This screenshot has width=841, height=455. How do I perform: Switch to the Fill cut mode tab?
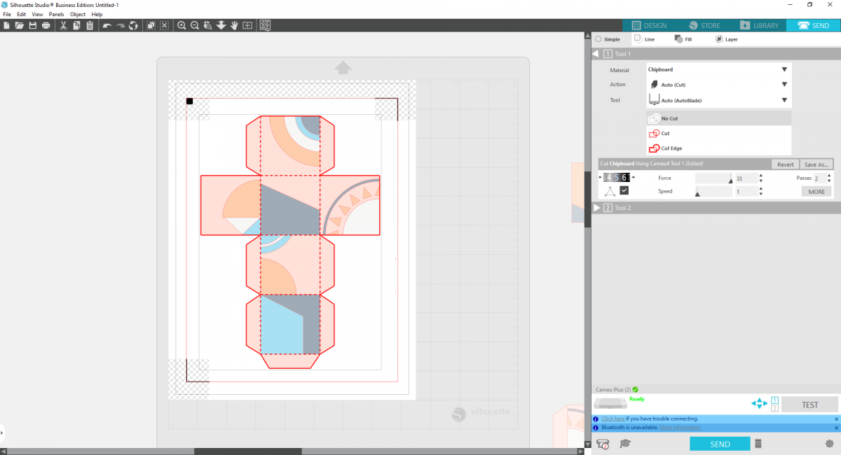683,39
